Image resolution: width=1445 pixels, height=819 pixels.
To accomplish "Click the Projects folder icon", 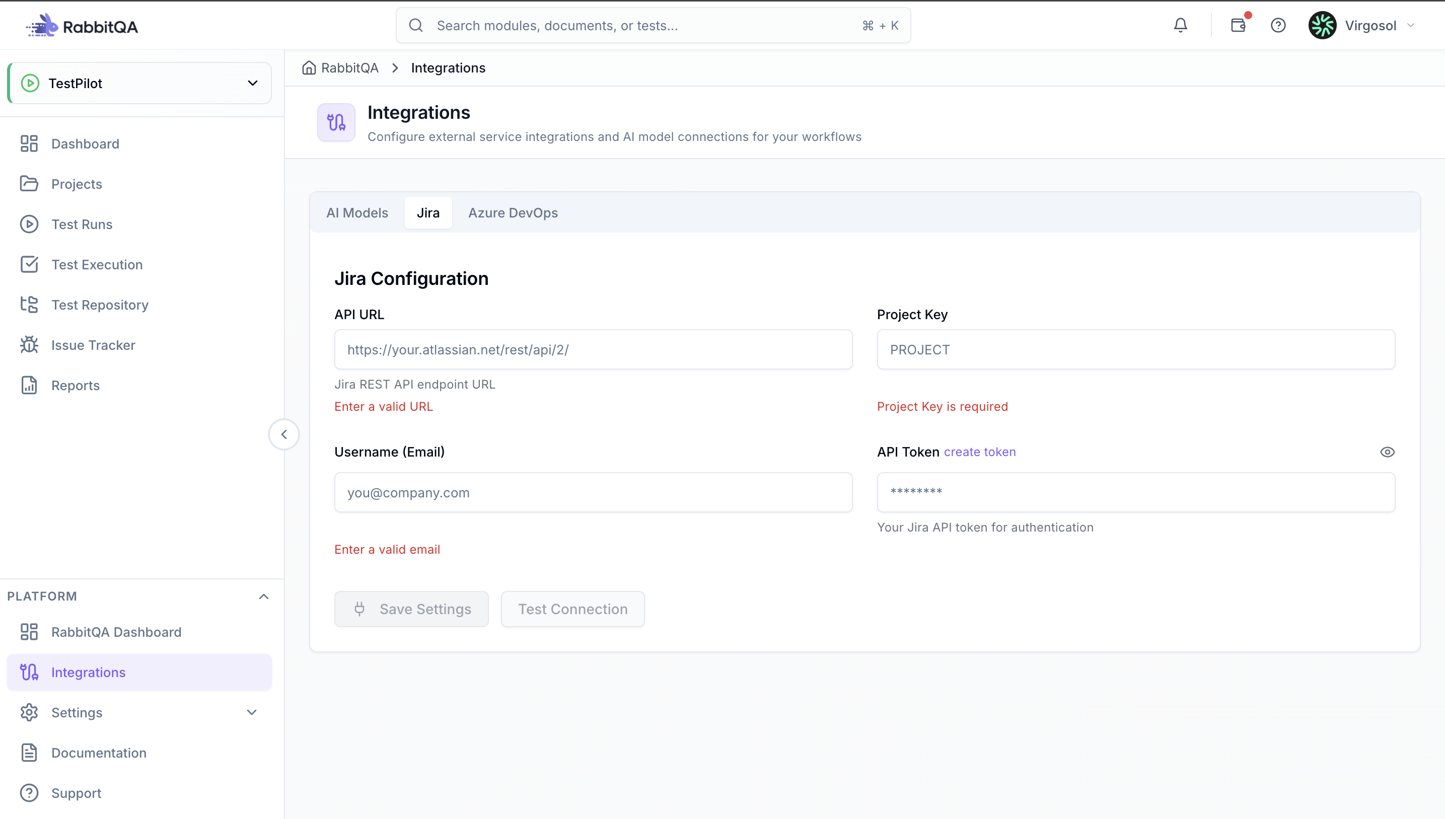I will (x=29, y=184).
